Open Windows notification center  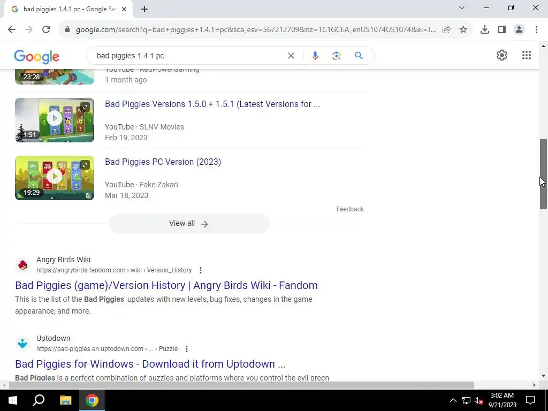(530, 400)
